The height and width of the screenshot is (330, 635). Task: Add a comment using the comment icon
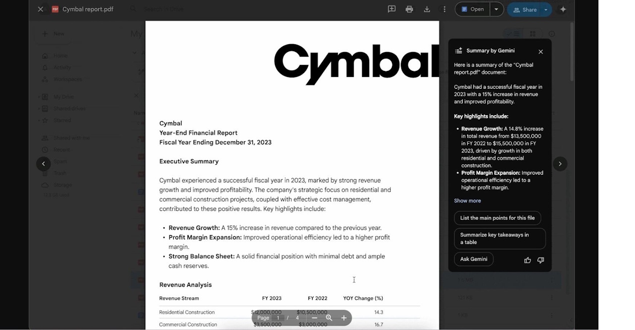pyautogui.click(x=391, y=9)
